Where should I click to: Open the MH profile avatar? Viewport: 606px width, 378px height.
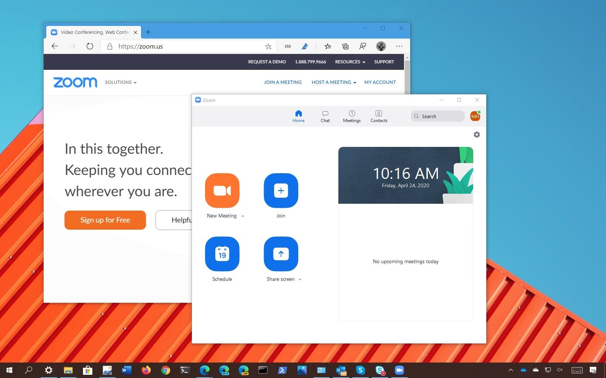point(475,116)
